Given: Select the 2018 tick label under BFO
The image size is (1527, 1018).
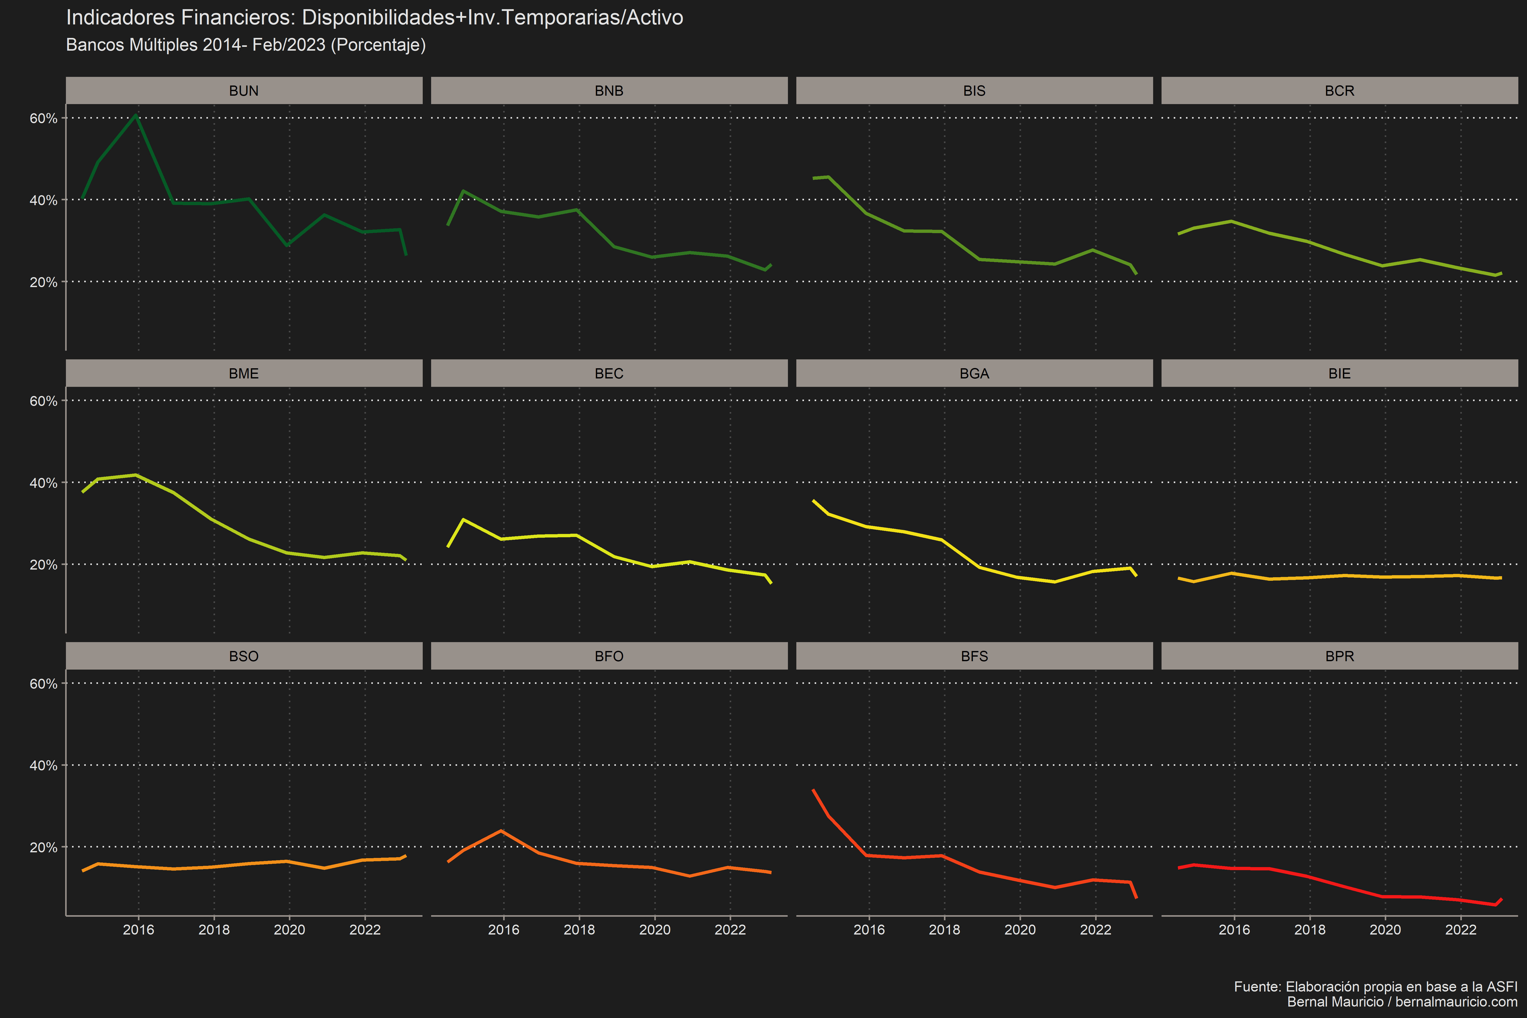Looking at the screenshot, I should point(579,930).
